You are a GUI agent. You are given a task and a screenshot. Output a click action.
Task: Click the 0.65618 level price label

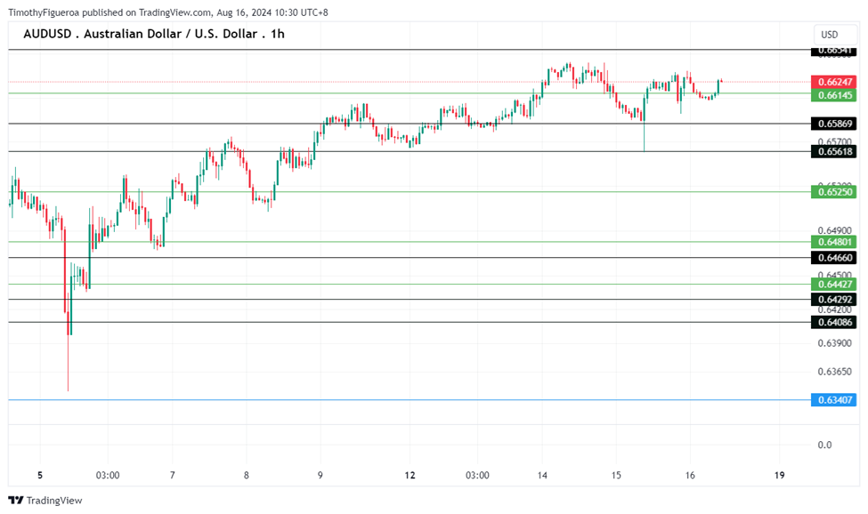tap(834, 152)
